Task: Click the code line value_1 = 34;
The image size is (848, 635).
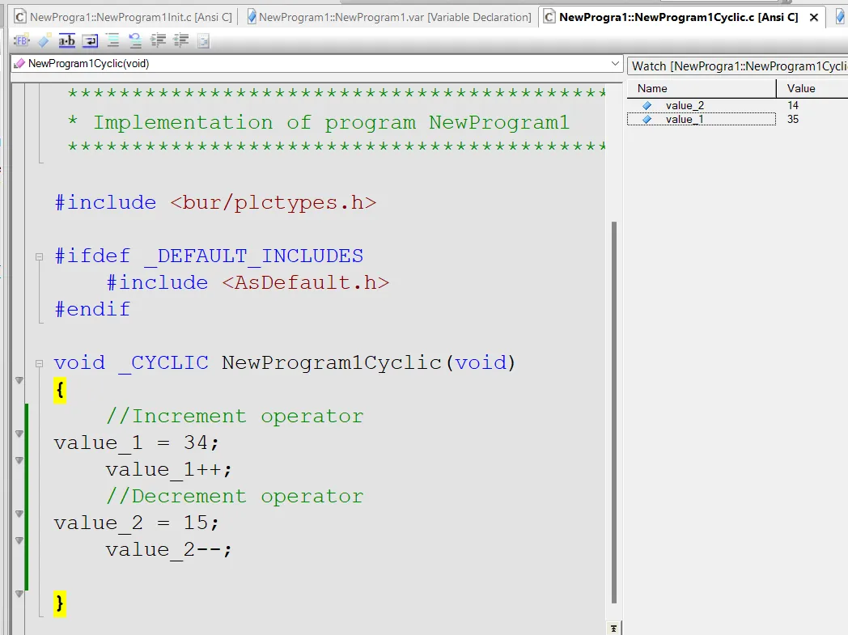Action: point(136,443)
